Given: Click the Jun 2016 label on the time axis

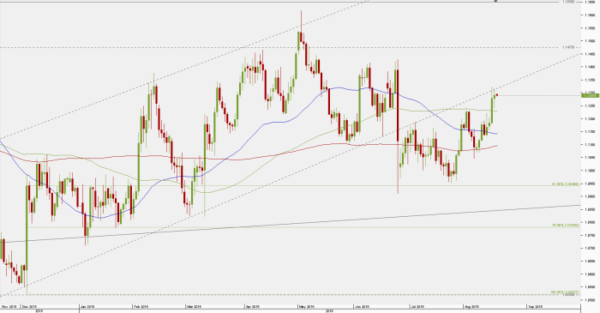Looking at the screenshot, I should point(361,306).
